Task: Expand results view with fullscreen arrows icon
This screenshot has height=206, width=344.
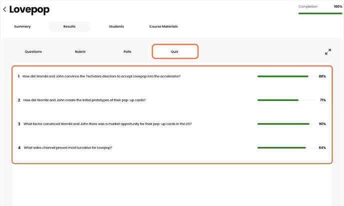Action: click(x=328, y=51)
